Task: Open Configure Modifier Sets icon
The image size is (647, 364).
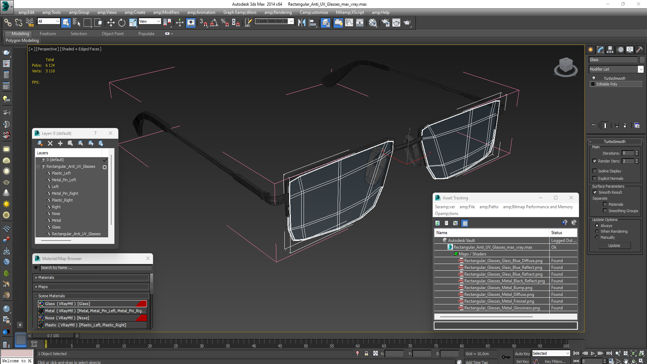Action: (x=637, y=125)
